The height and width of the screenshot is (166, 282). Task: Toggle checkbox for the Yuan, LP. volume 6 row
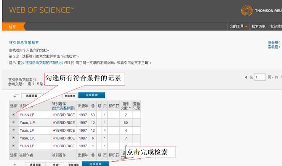(x=13, y=137)
